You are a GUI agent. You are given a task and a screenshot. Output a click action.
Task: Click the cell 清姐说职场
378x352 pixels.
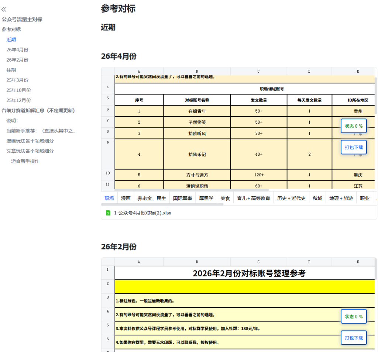(197, 185)
